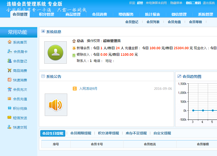Click the trend chart data point above 4
217x156 pixels.
coord(203,110)
